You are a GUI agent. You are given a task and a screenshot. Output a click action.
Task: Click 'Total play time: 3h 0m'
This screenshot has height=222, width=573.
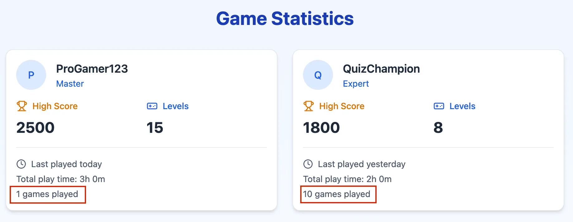coord(61,179)
